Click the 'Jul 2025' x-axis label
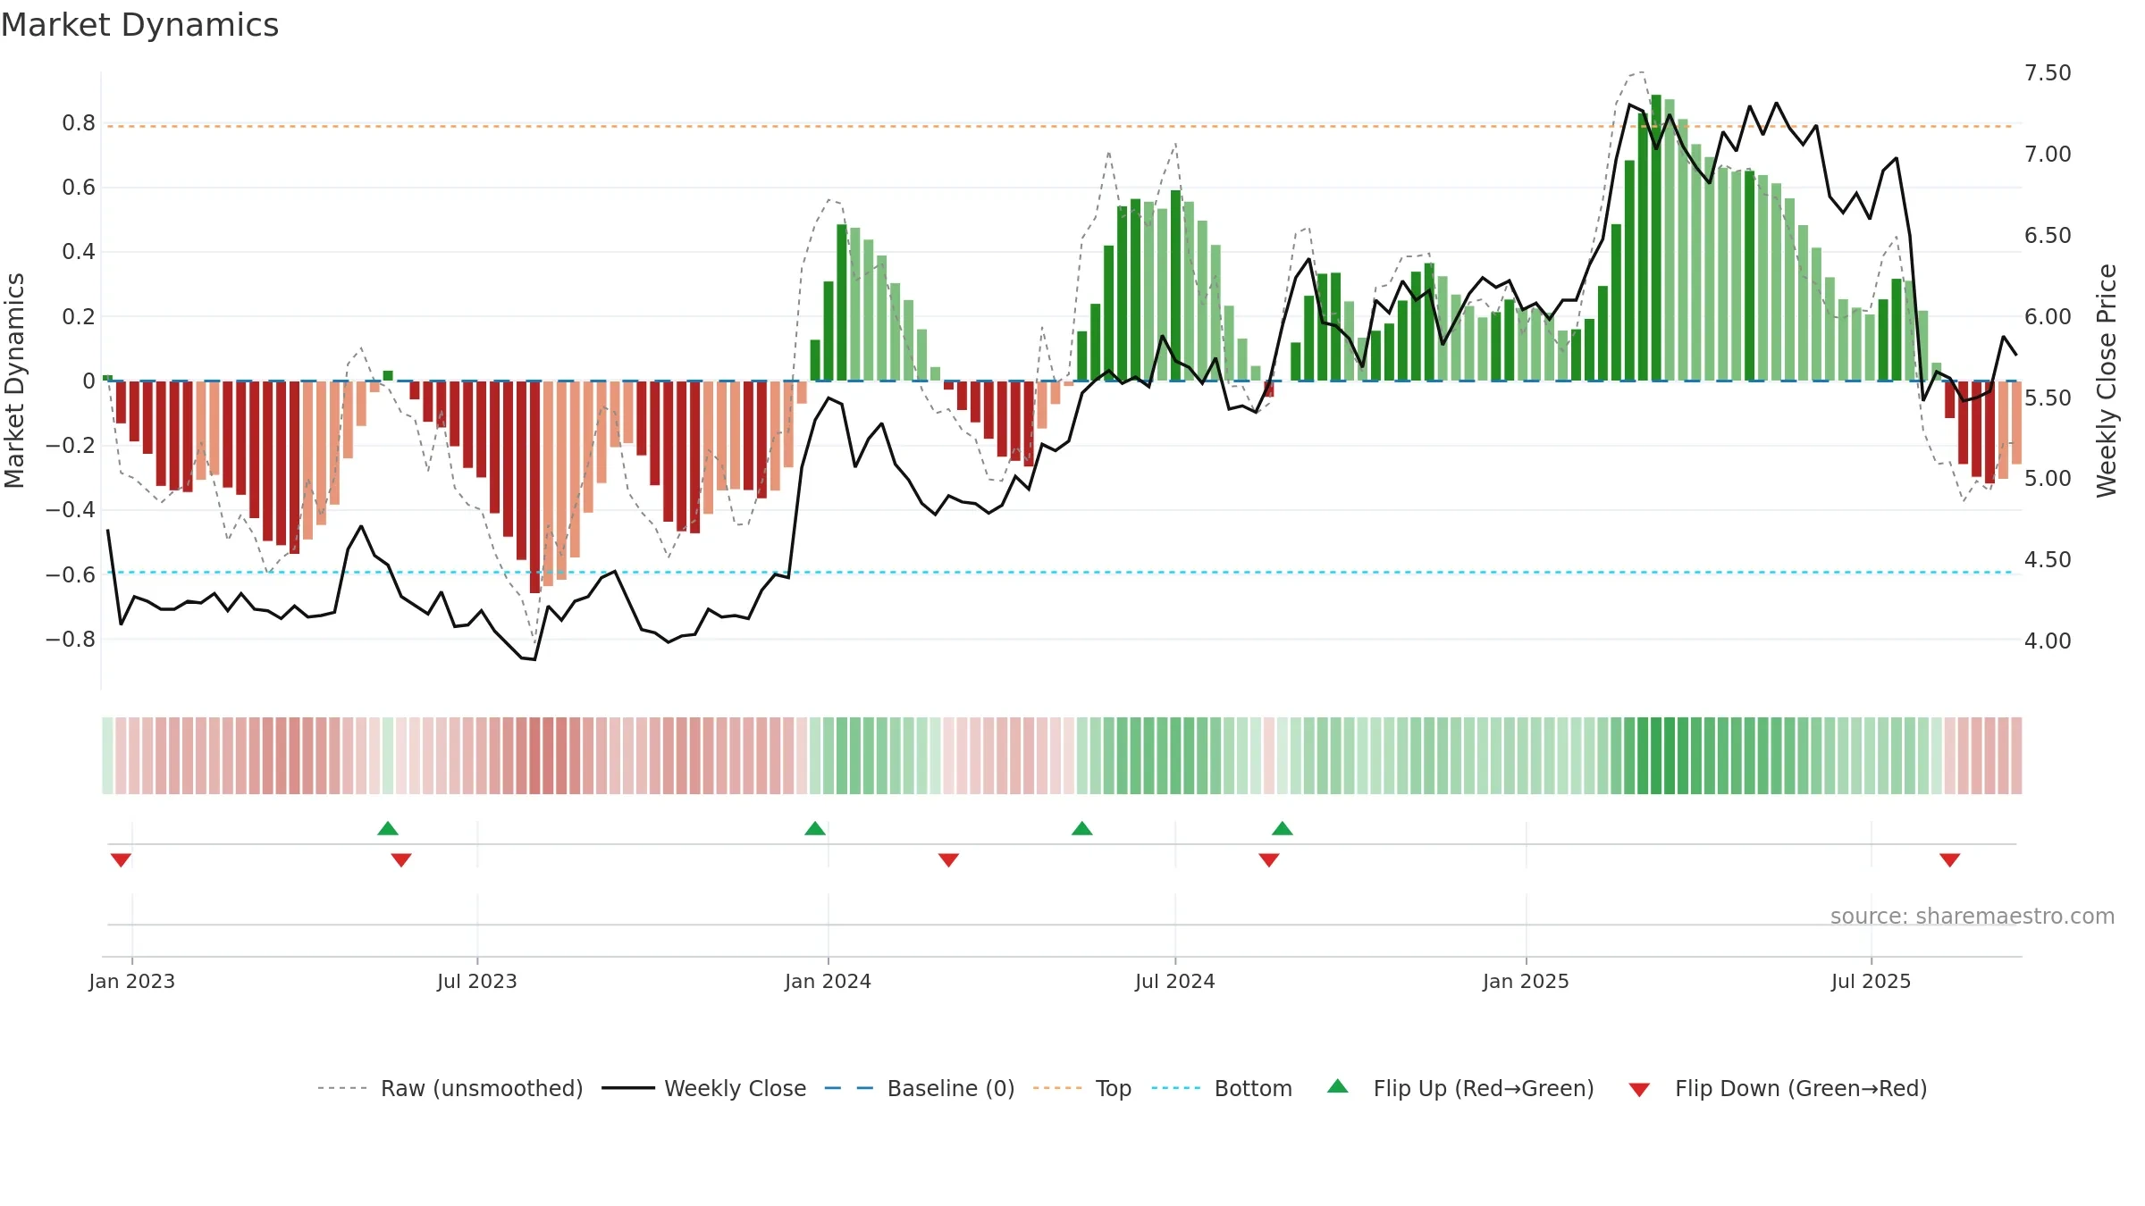 click(x=1872, y=981)
